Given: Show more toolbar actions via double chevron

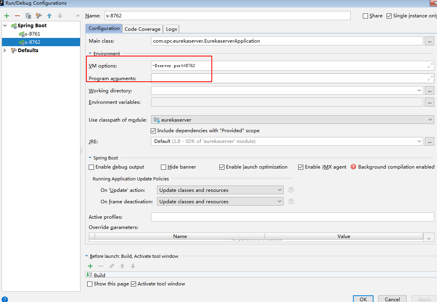Looking at the screenshot, I should point(78,16).
